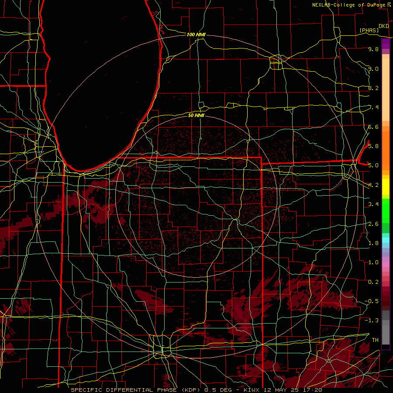Click the cyan color bar segment
This screenshot has width=393, height=393.
click(x=386, y=240)
